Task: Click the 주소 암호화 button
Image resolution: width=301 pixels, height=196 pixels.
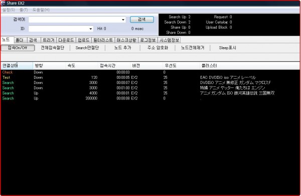Action: point(158,48)
